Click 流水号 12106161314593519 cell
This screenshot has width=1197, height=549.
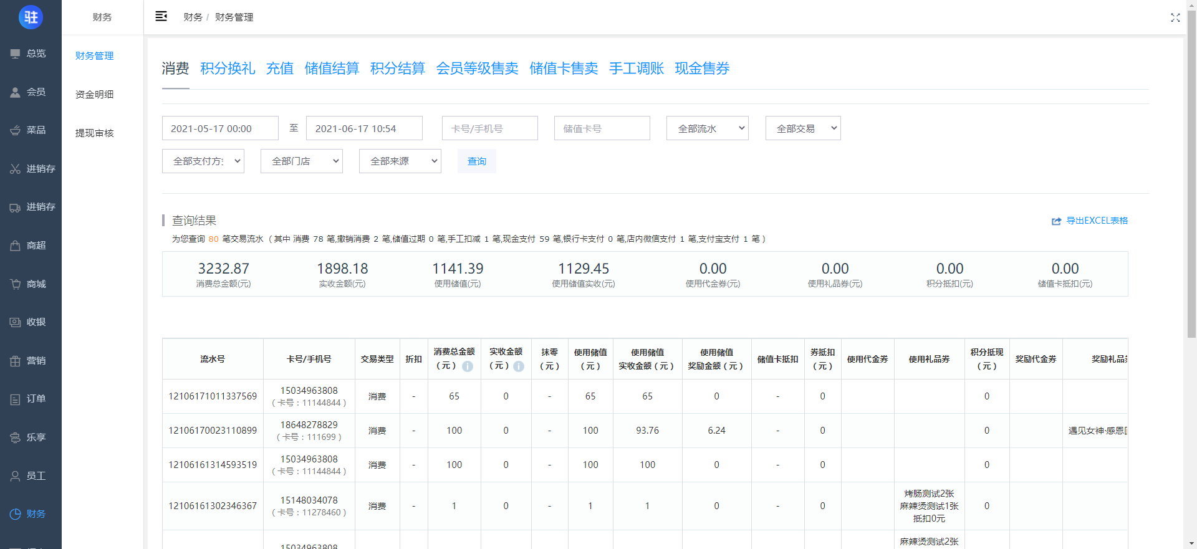pyautogui.click(x=213, y=465)
